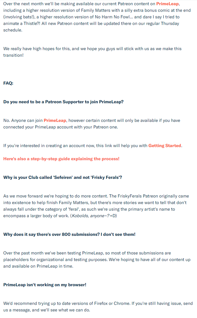Open the step-by-step guide link

pyautogui.click(x=61, y=159)
